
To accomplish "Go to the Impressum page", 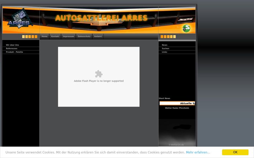I will point(68,37).
